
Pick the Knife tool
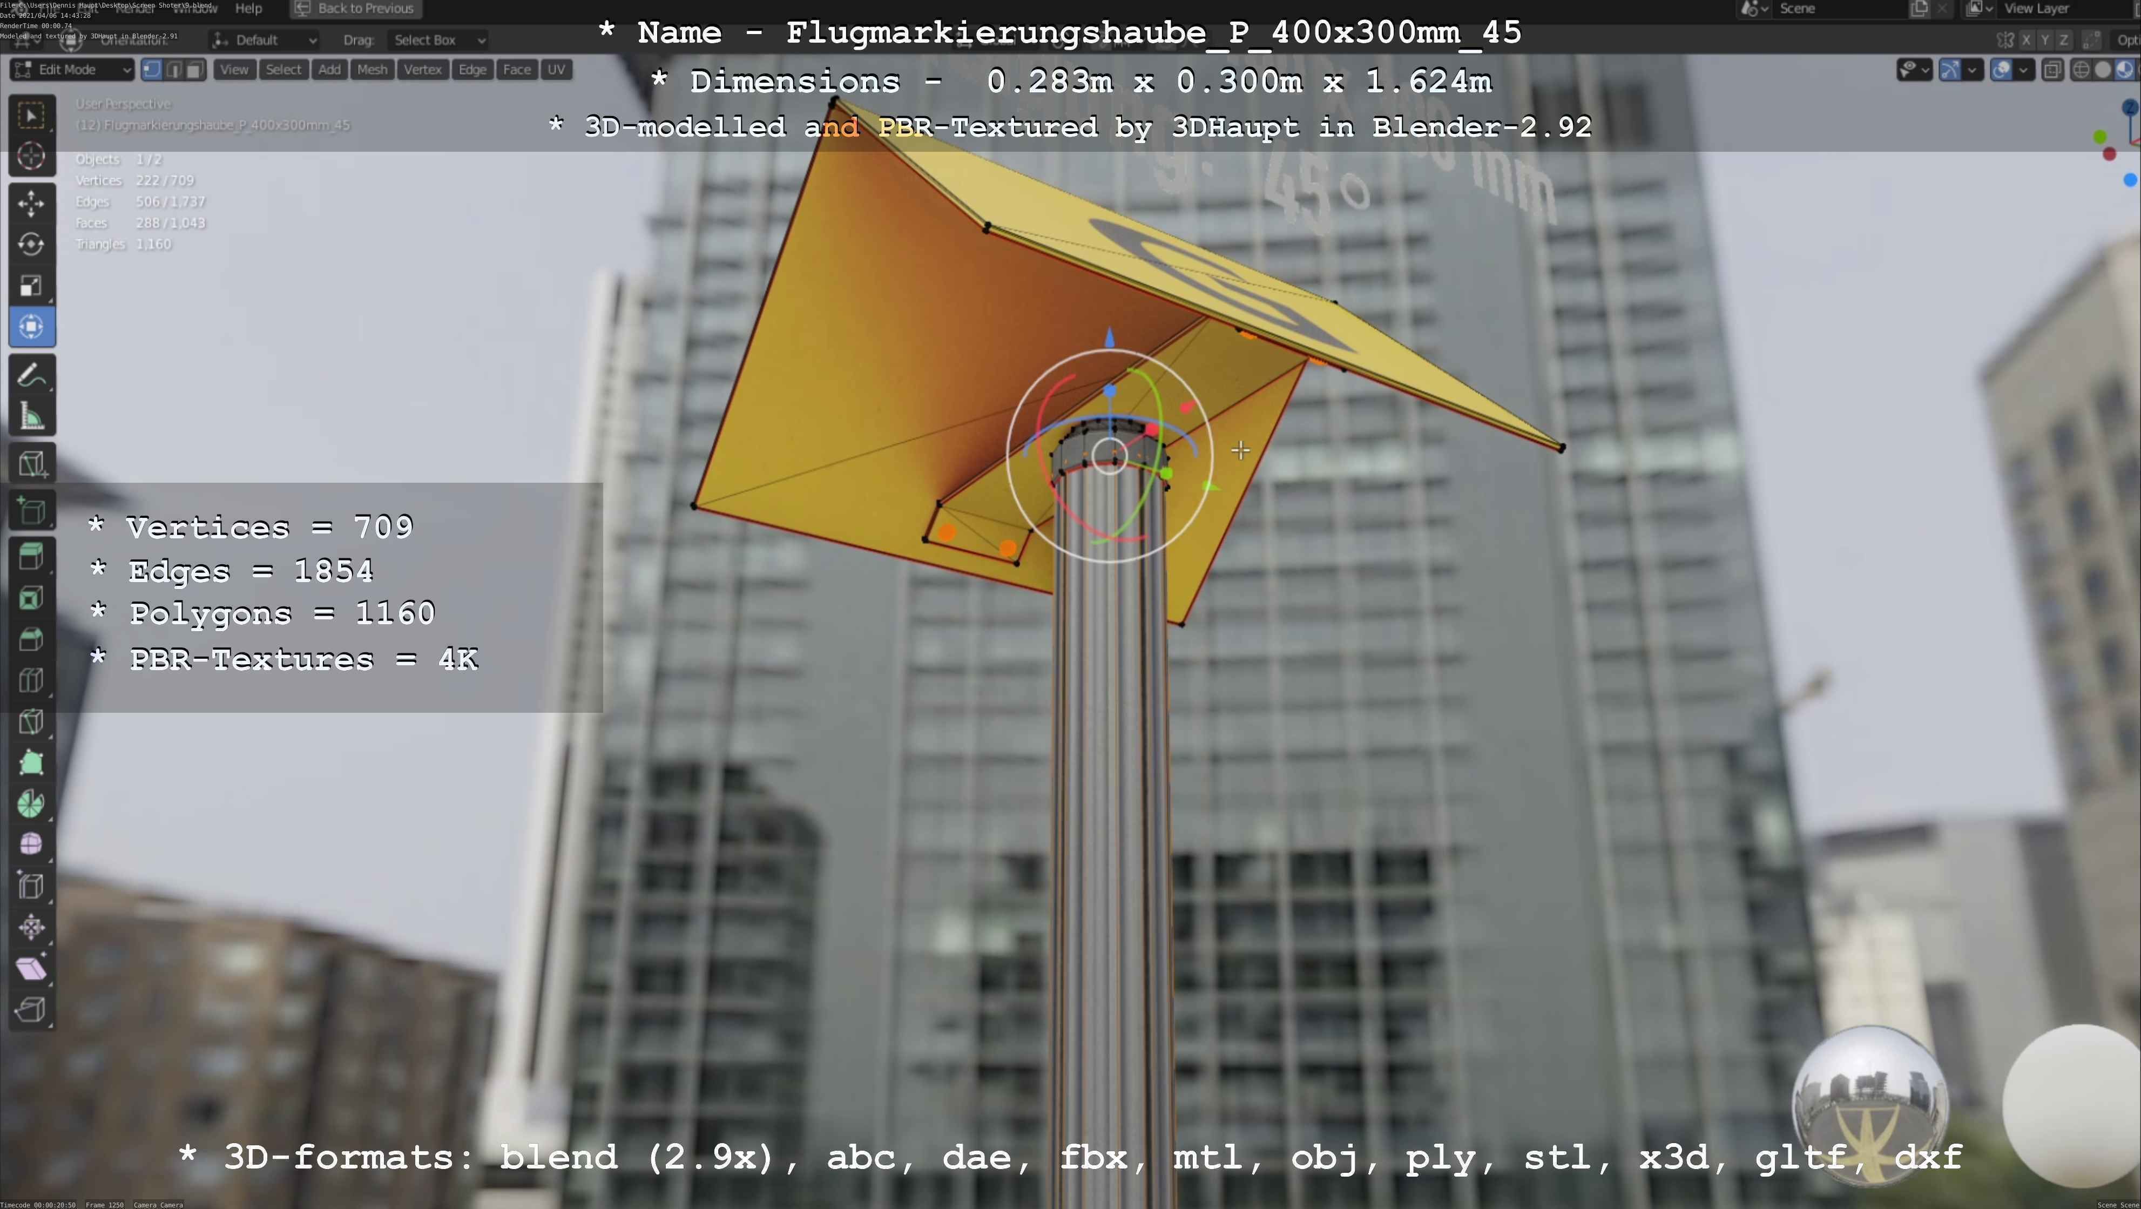(31, 721)
